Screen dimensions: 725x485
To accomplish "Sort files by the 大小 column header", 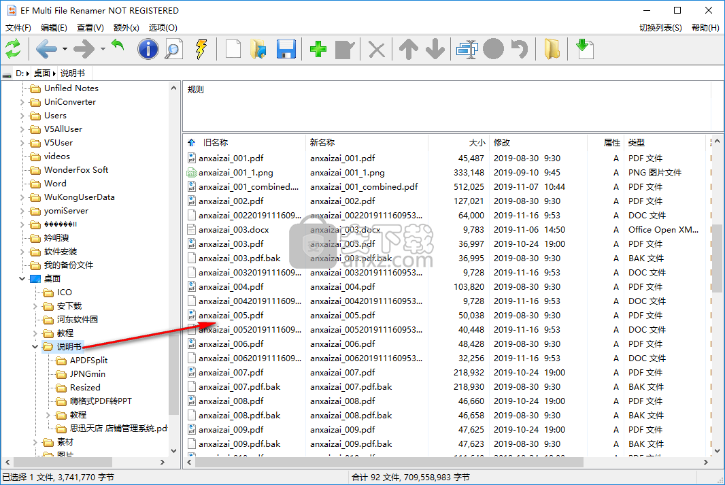I will pyautogui.click(x=476, y=142).
